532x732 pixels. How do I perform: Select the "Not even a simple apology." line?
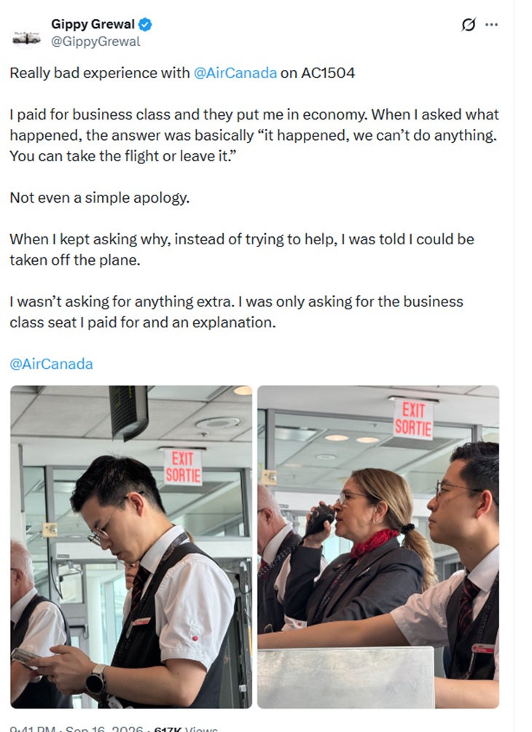[99, 198]
